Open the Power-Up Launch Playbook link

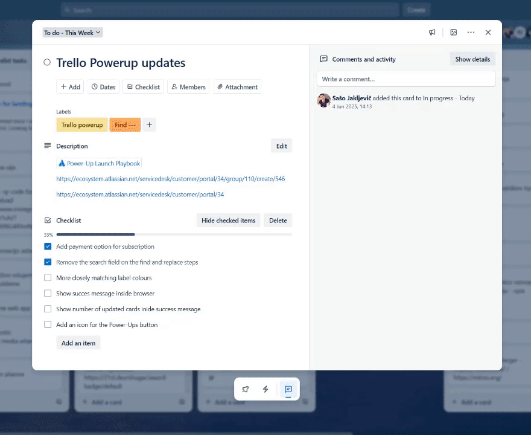coord(99,163)
